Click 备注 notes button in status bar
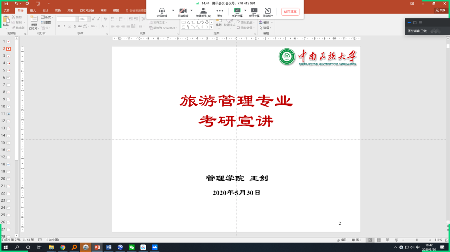450x252 pixels. coord(342,240)
